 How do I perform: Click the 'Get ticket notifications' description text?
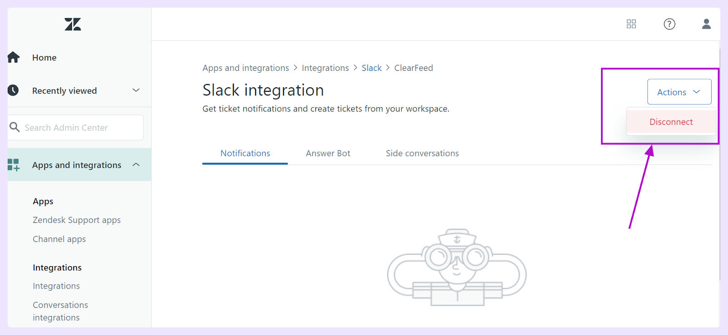pyautogui.click(x=326, y=109)
